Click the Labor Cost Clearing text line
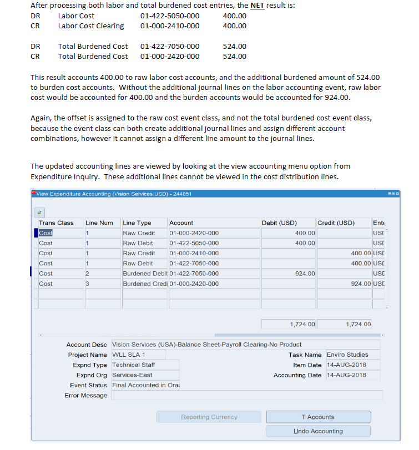419x450 pixels. [139, 26]
